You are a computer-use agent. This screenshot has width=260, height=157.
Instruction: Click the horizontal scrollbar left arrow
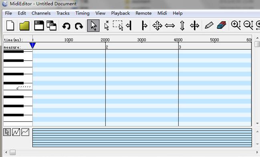point(6,152)
